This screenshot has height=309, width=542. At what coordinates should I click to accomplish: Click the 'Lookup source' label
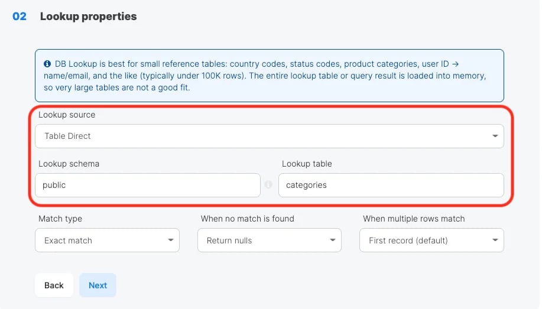click(x=67, y=115)
